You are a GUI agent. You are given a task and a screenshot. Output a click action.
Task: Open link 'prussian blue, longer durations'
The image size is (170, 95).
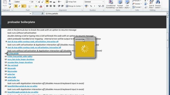(x=20, y=62)
